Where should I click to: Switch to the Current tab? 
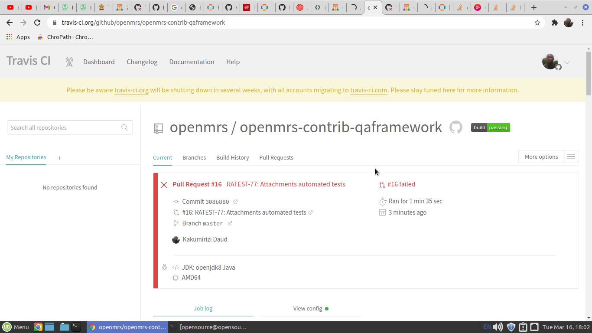point(163,157)
